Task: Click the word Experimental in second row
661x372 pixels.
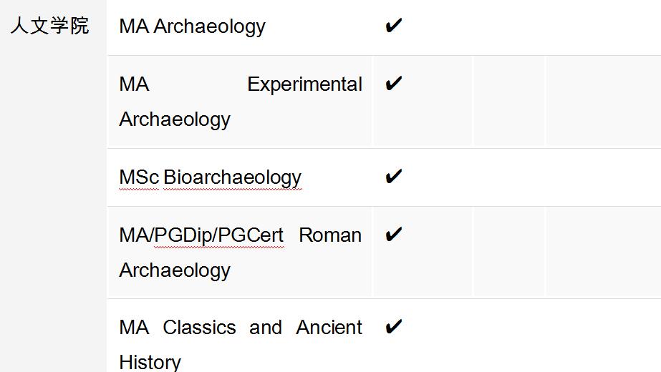Action: pyautogui.click(x=304, y=84)
